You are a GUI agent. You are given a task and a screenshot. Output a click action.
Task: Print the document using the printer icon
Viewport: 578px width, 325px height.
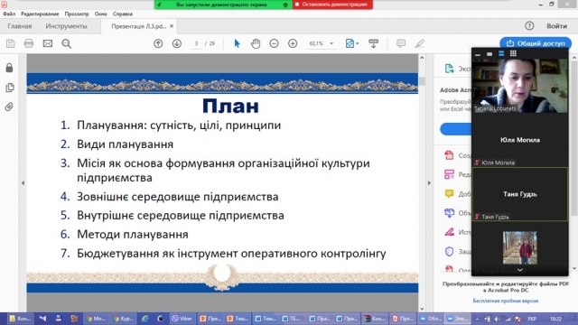(29, 43)
